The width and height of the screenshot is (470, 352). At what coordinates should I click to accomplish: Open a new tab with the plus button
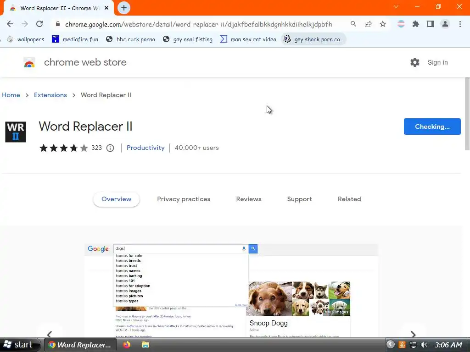pyautogui.click(x=124, y=8)
